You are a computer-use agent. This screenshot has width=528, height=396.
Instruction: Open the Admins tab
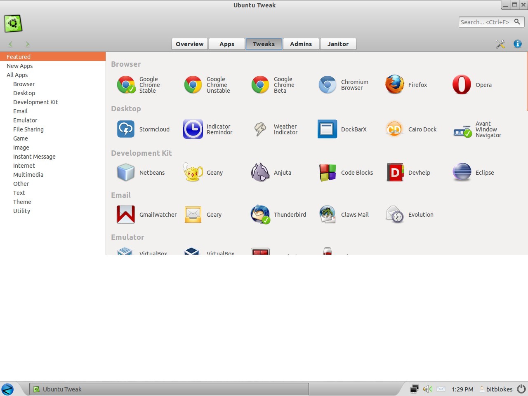click(301, 44)
